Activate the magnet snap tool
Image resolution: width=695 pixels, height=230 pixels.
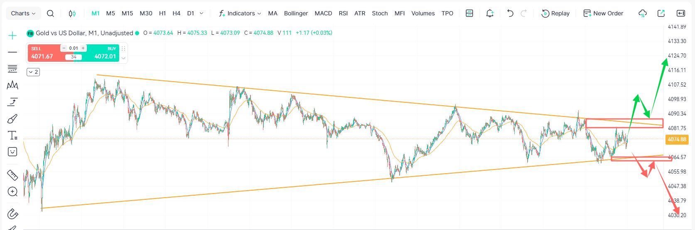12,213
